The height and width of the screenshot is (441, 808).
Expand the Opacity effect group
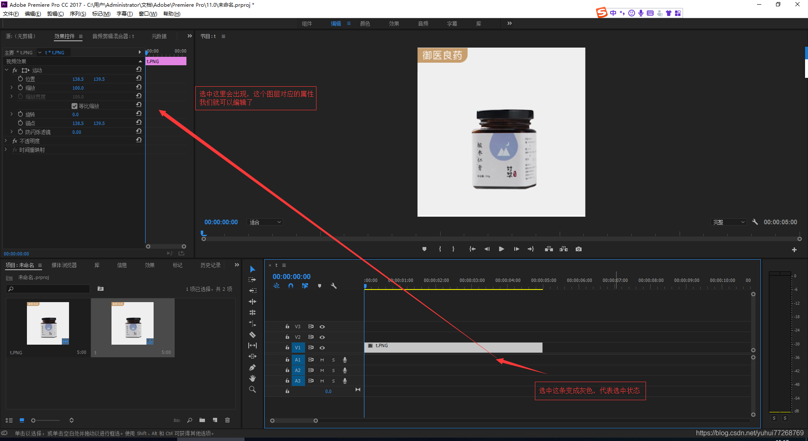6,141
